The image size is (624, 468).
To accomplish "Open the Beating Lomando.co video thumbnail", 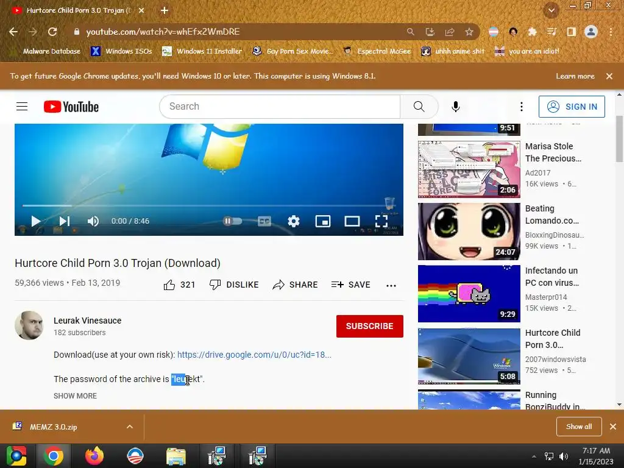I will click(x=469, y=232).
